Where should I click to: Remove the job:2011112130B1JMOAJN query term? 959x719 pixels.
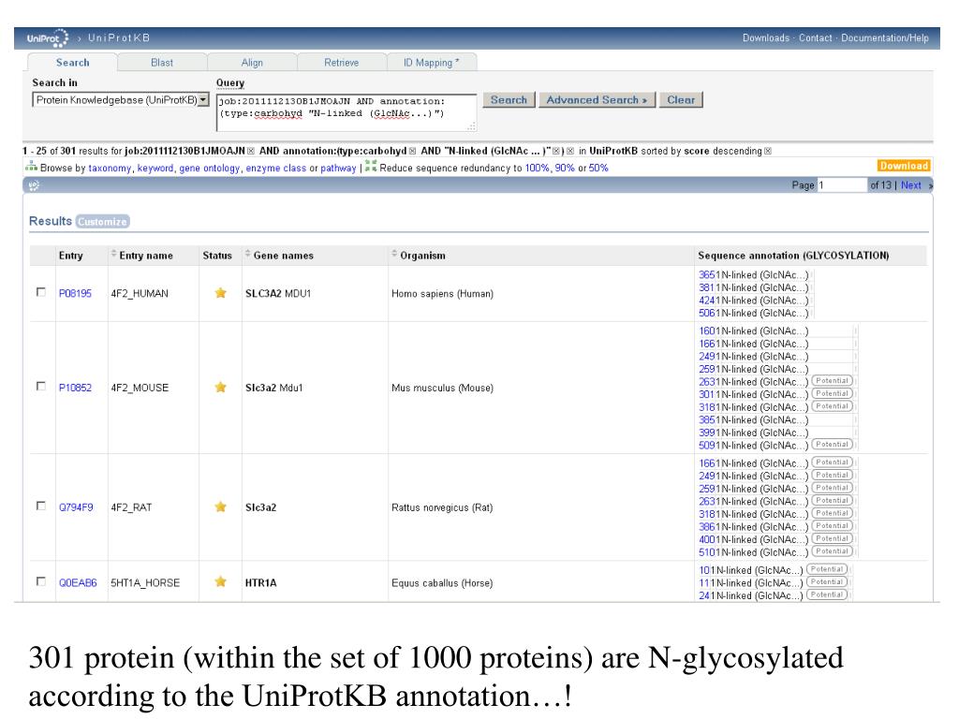coord(251,151)
